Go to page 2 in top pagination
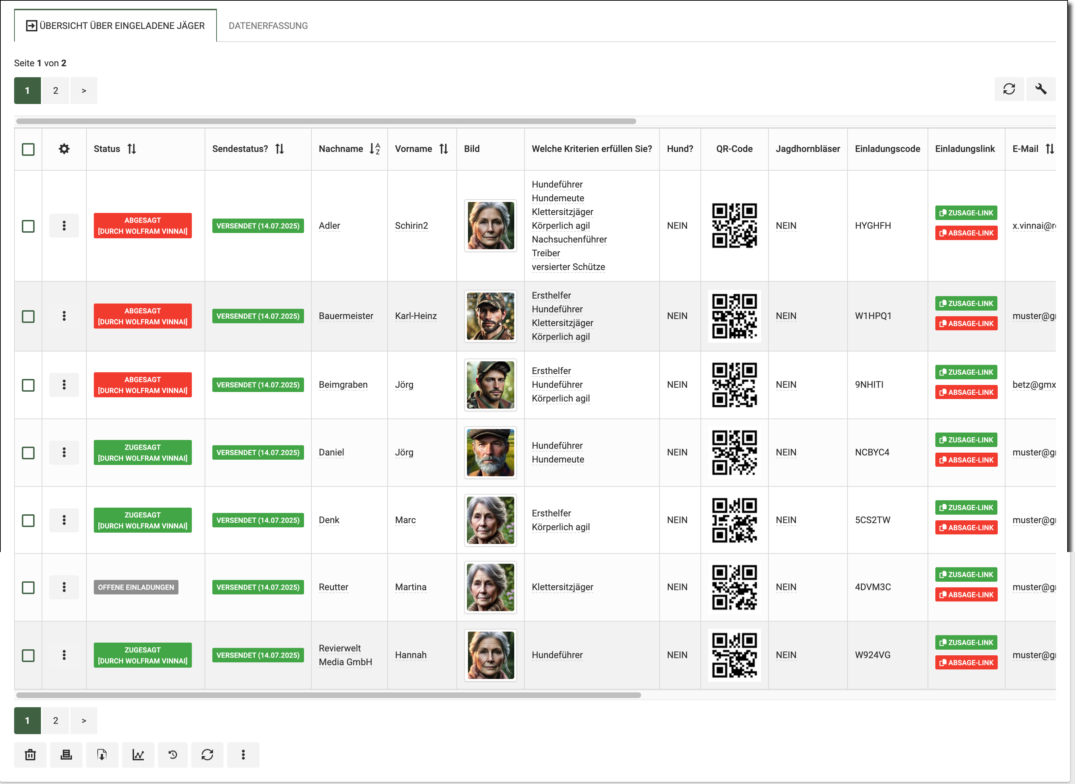Image resolution: width=1075 pixels, height=784 pixels. coord(56,91)
